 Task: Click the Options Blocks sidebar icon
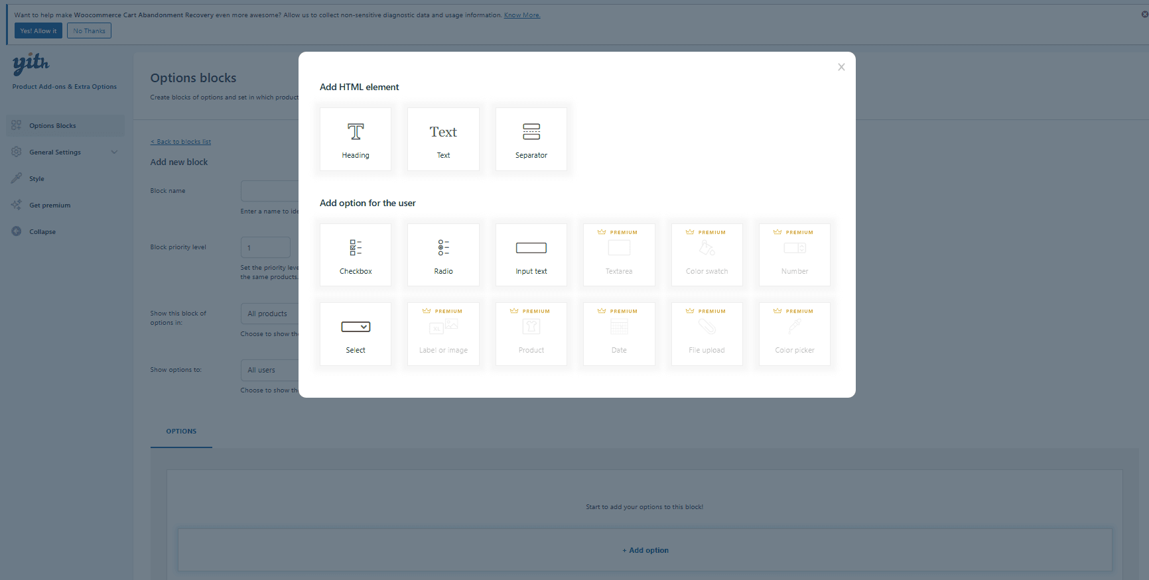[17, 125]
